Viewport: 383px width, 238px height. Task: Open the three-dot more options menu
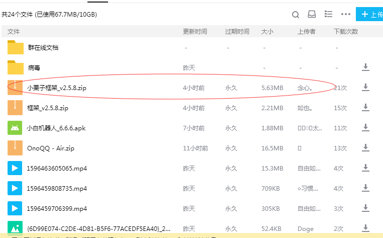pyautogui.click(x=346, y=14)
